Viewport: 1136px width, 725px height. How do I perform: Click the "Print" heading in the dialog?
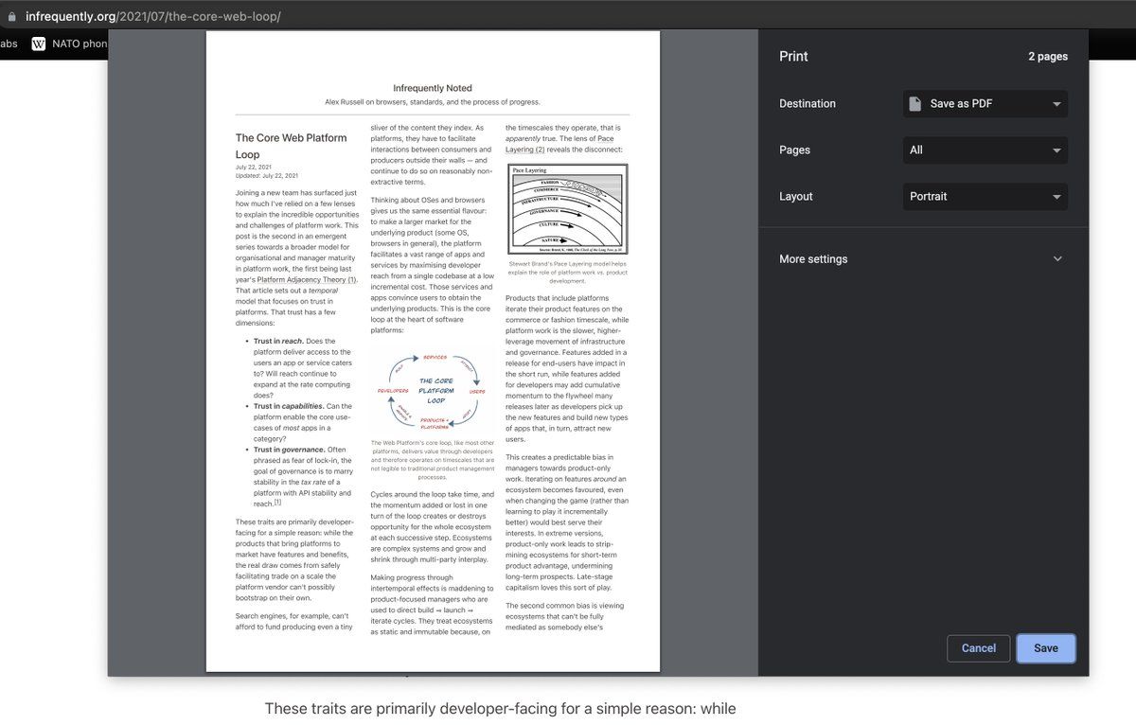793,57
